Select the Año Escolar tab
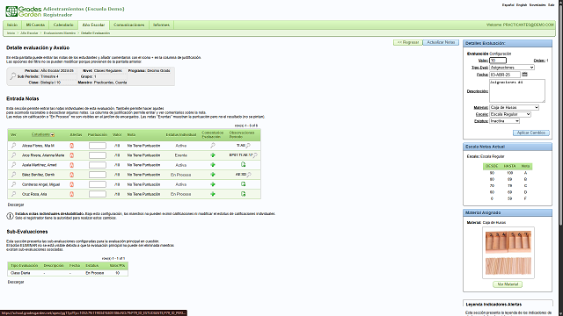 click(x=93, y=25)
